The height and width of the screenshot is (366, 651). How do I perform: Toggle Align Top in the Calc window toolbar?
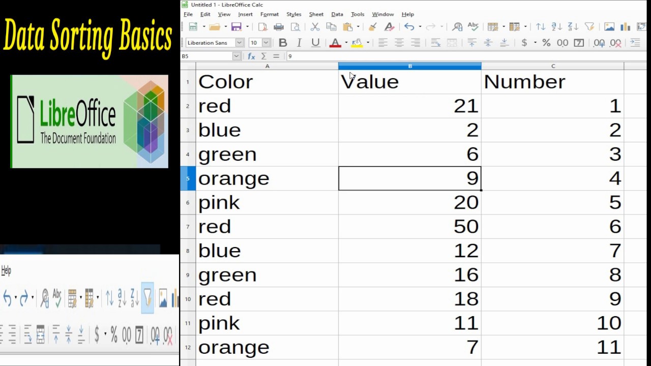(x=472, y=43)
